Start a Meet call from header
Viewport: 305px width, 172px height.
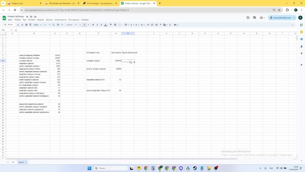(262, 18)
